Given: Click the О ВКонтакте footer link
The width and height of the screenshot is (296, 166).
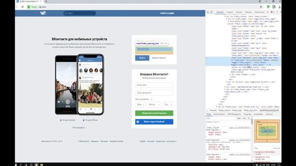Looking at the screenshot, I should (x=84, y=142).
